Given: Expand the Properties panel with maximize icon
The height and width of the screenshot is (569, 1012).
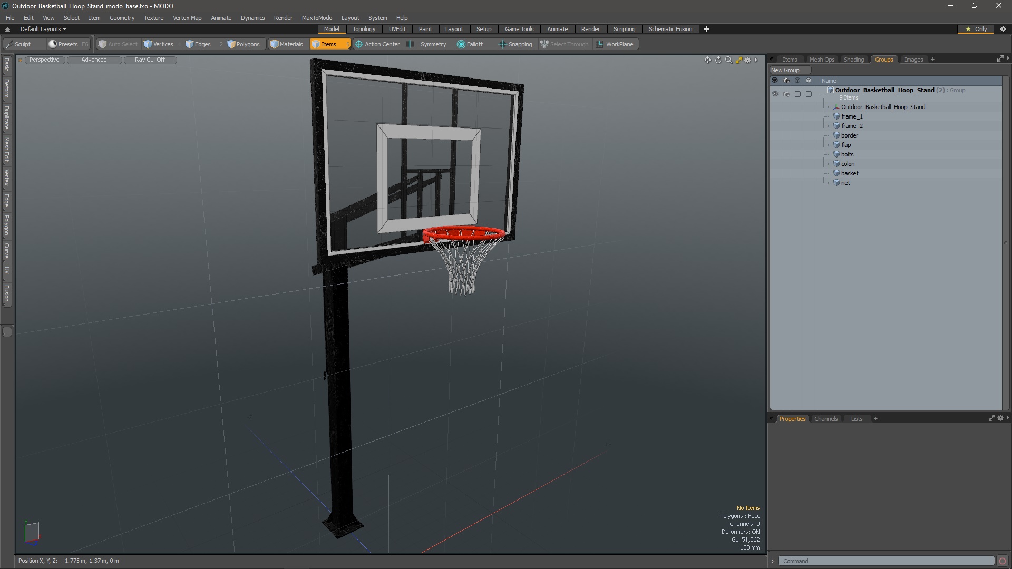Looking at the screenshot, I should click(991, 418).
